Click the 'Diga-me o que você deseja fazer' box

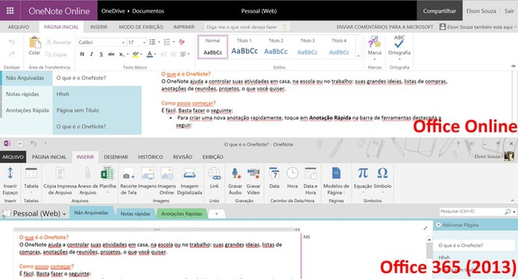point(246,27)
